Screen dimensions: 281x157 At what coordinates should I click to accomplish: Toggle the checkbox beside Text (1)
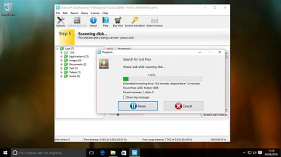(66, 68)
